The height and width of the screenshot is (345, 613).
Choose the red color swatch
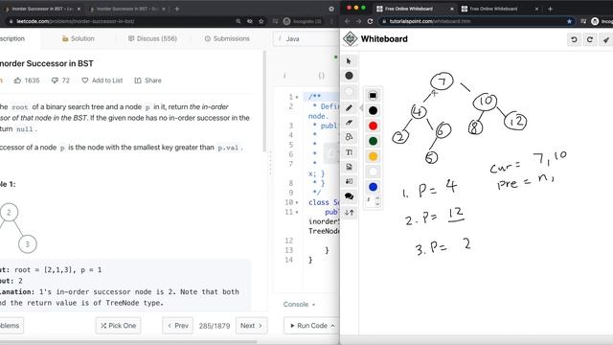click(373, 126)
